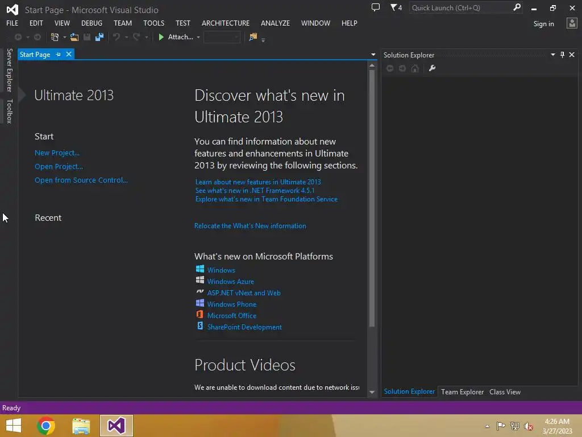
Task: Click Open from Source Control... link
Action: click(81, 180)
